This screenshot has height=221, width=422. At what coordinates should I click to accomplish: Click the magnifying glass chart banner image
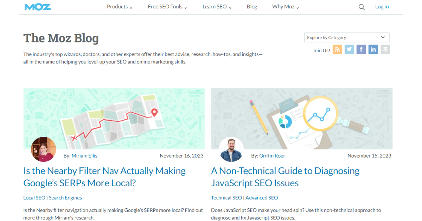coord(302,119)
